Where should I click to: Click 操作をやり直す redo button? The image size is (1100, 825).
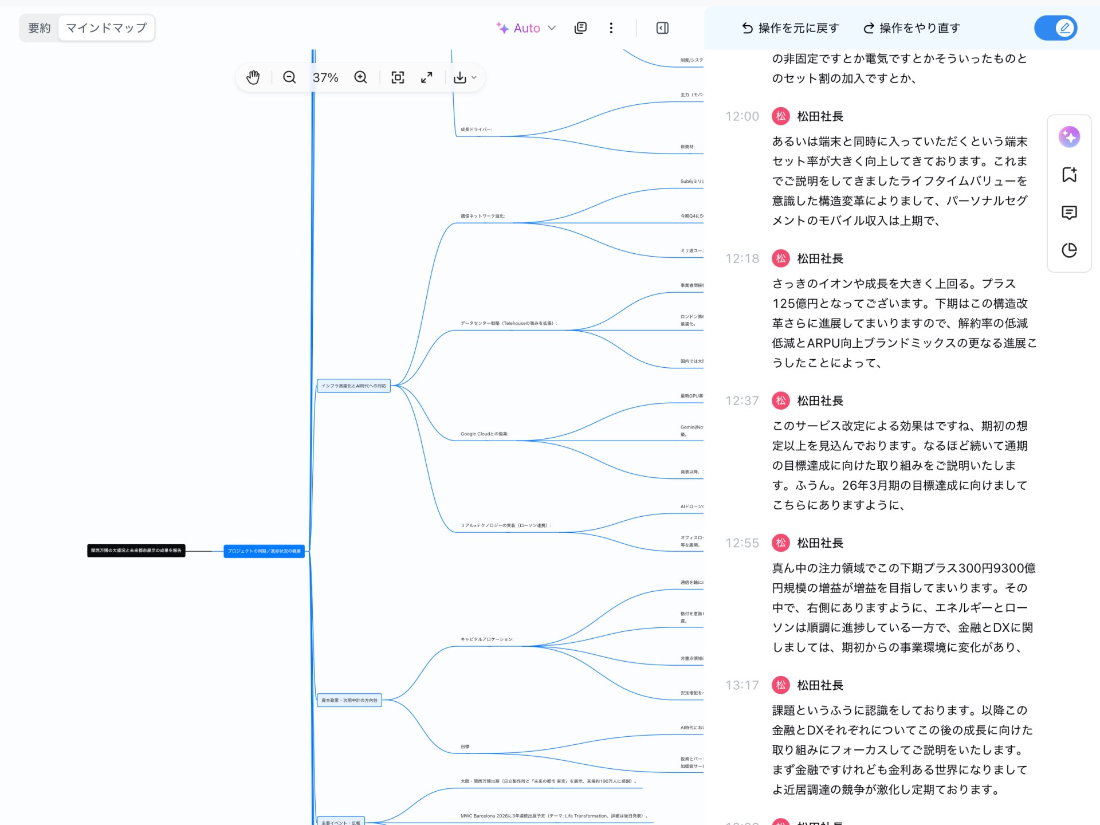(x=912, y=28)
